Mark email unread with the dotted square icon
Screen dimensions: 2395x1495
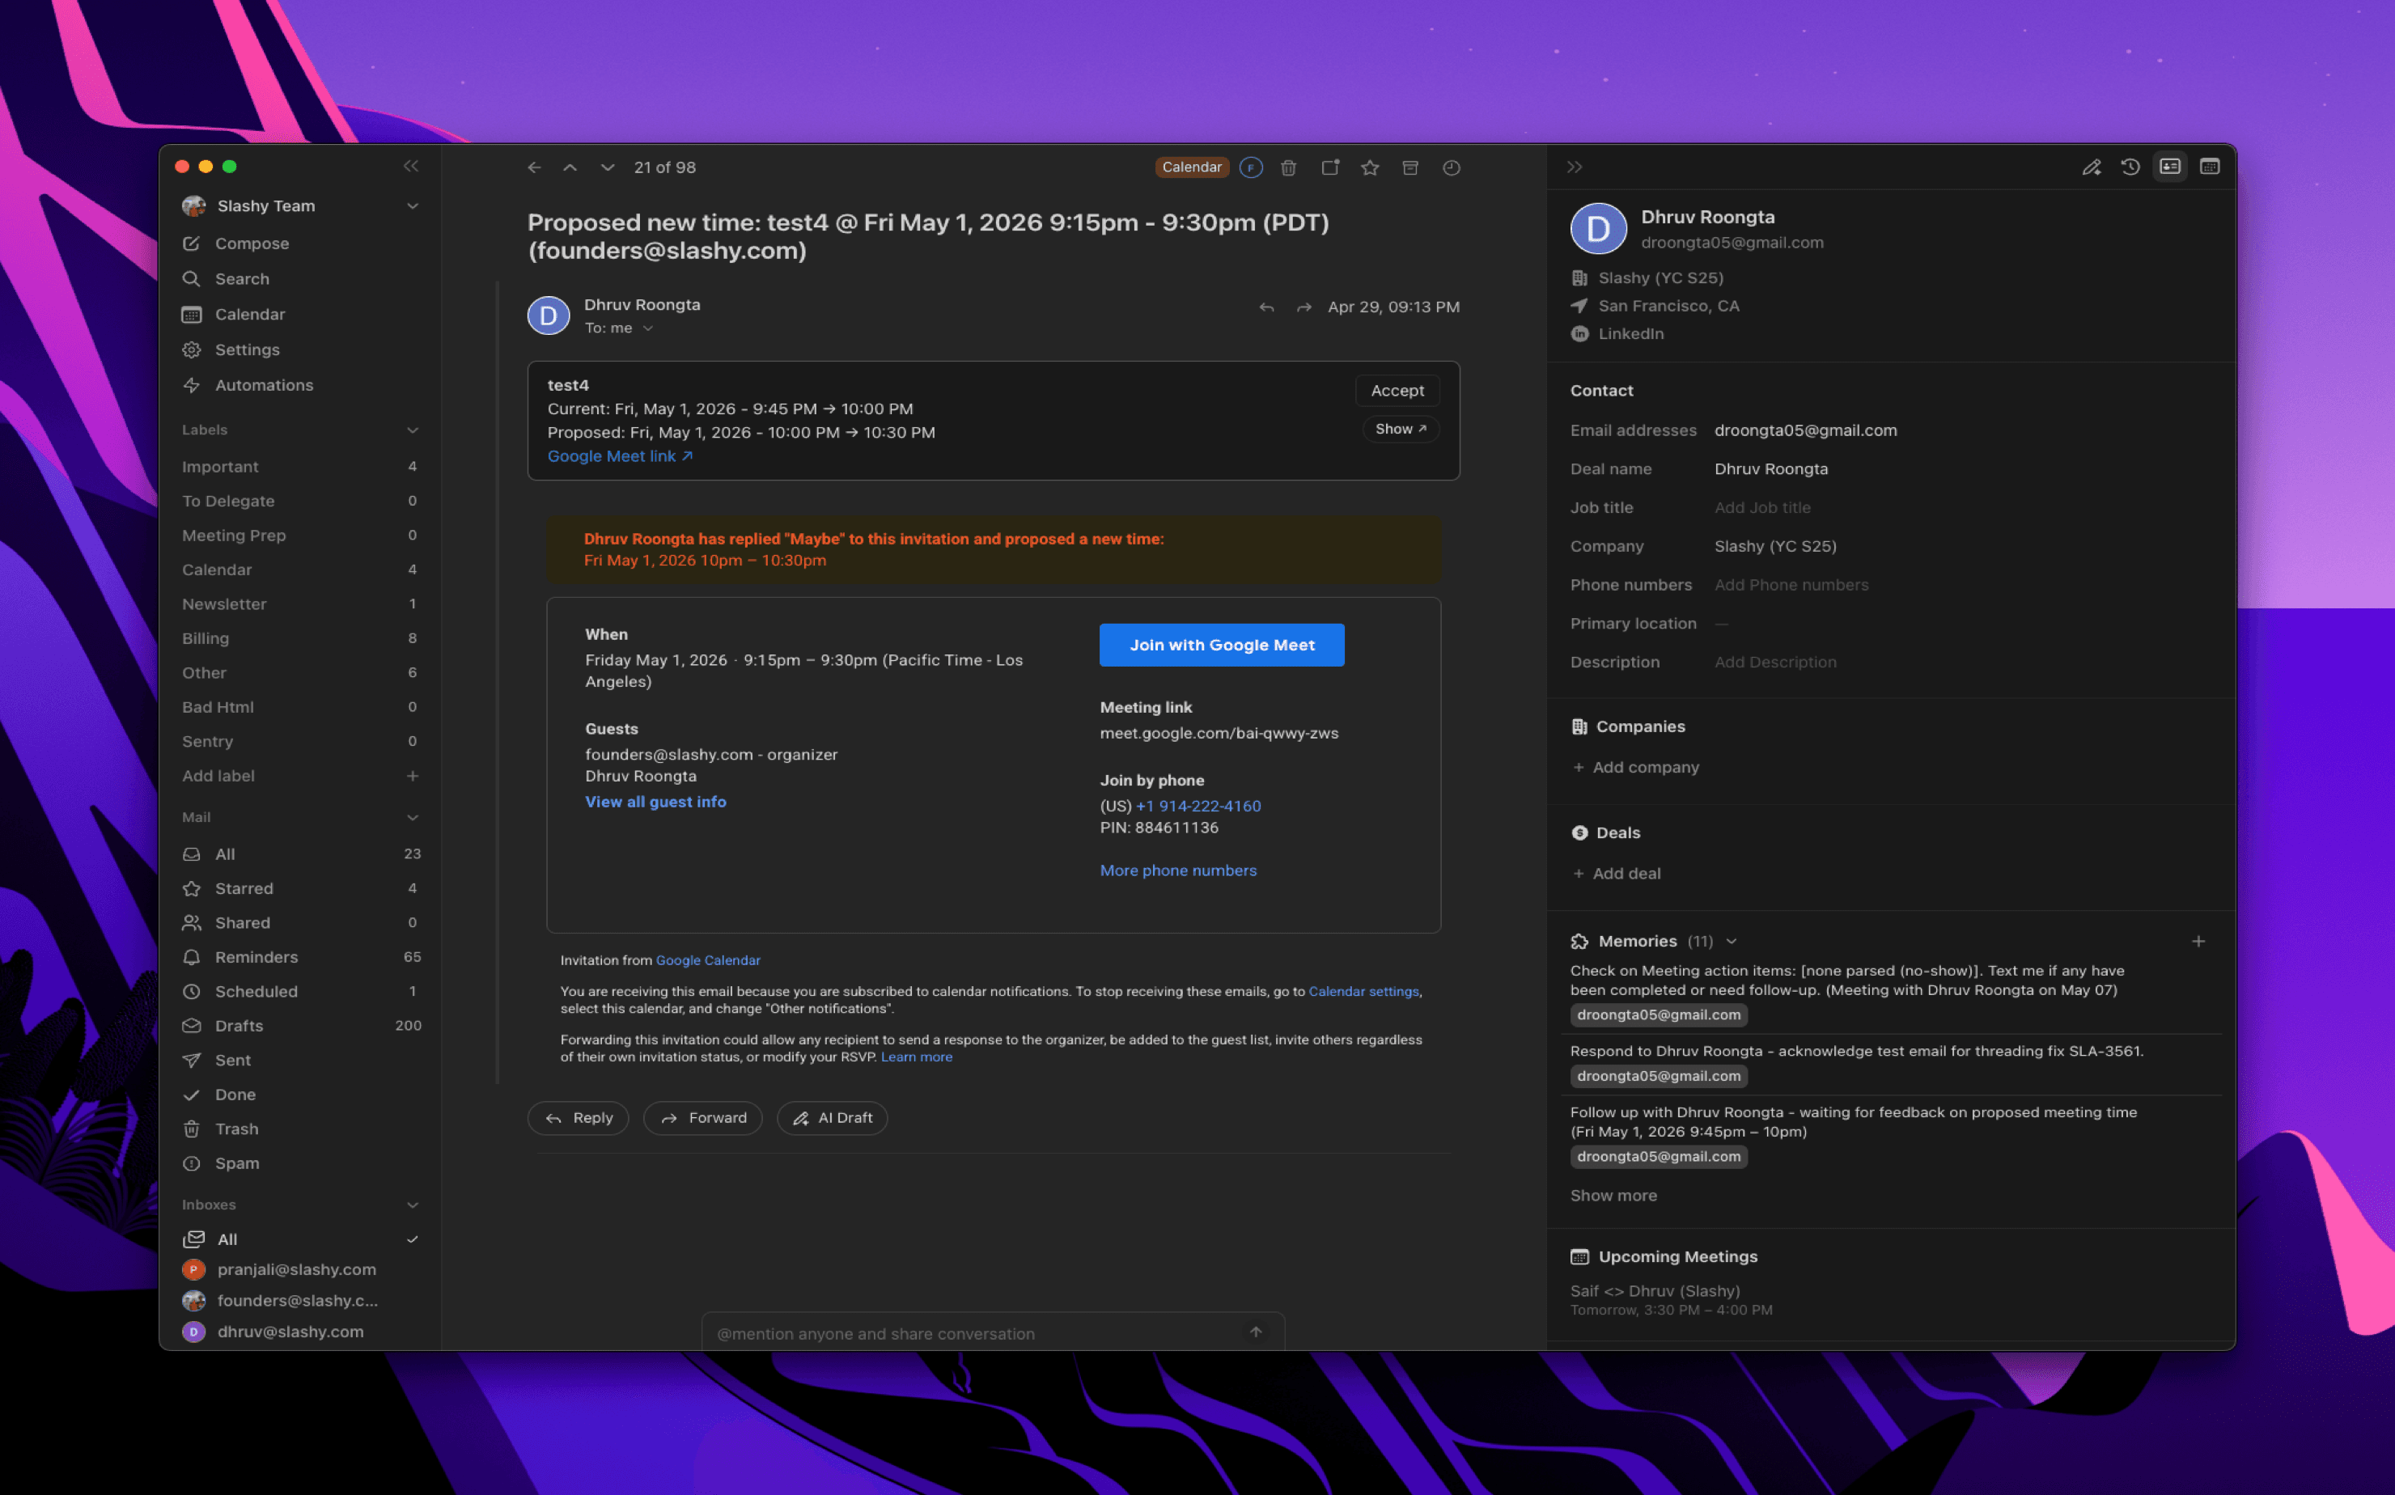[1330, 167]
